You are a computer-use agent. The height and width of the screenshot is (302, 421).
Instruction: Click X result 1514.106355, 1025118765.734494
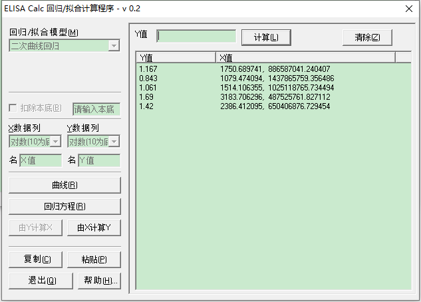(277, 88)
